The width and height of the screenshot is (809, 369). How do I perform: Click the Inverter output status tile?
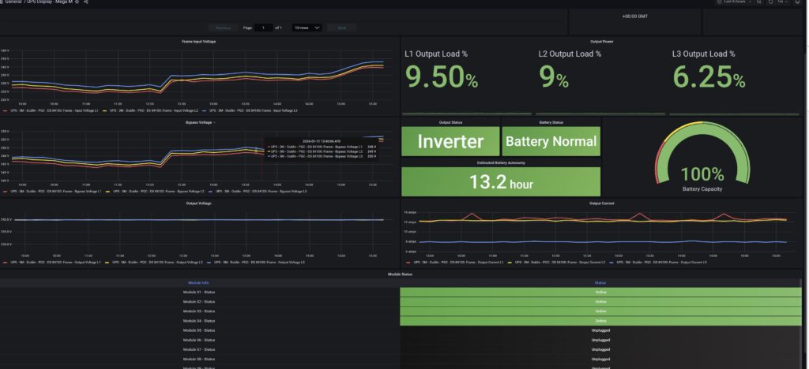coord(450,141)
